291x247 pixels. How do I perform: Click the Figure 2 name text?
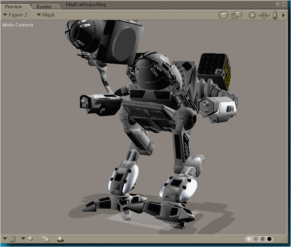[x=17, y=15]
